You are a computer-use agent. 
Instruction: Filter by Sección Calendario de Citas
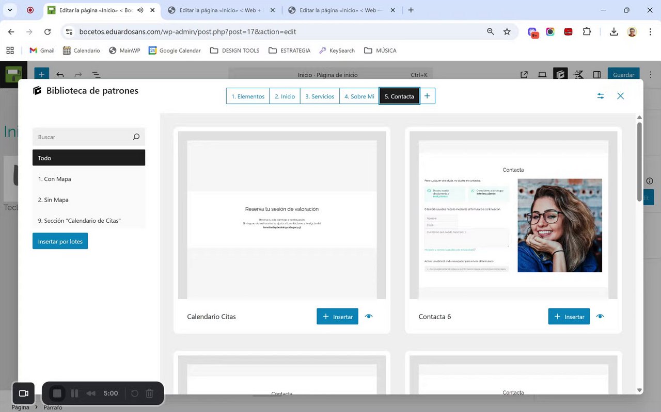point(89,220)
